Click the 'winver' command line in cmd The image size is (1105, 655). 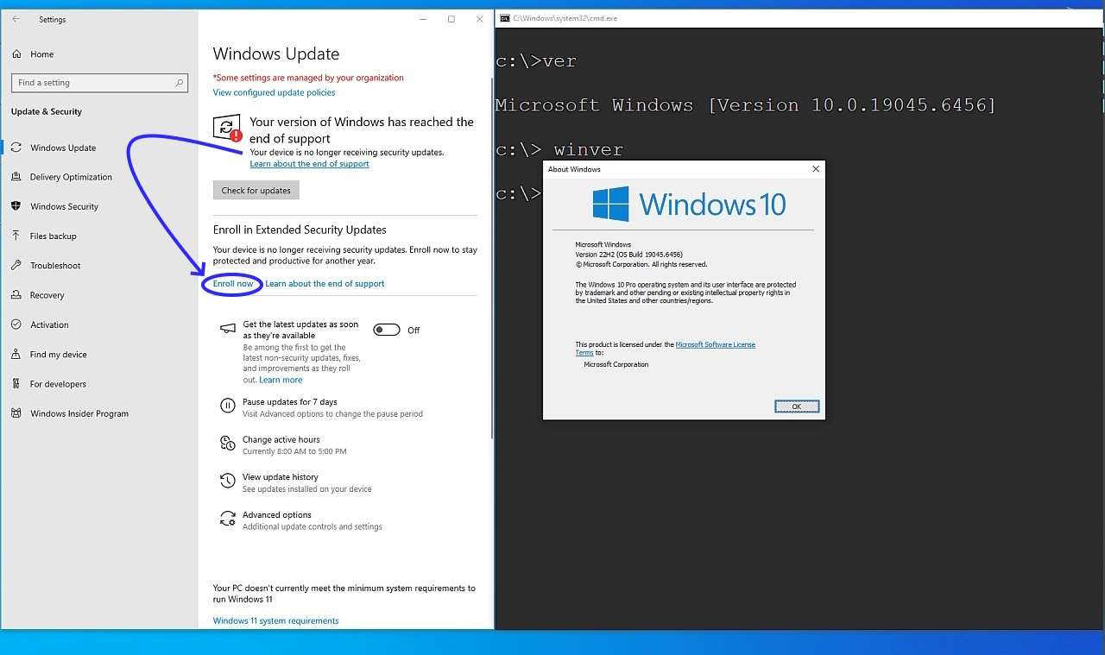pos(559,149)
